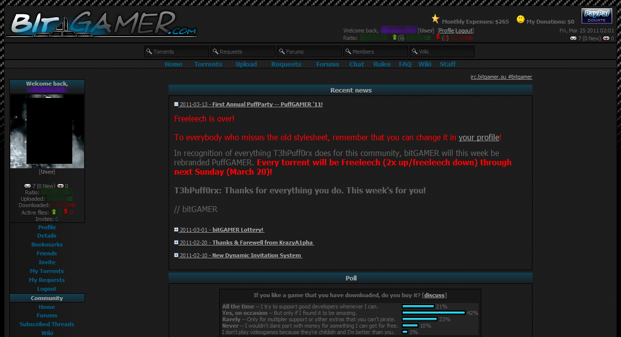Expand the Thanks & Farewell from KrazyA1pha item
The image size is (621, 337).
pos(177,243)
